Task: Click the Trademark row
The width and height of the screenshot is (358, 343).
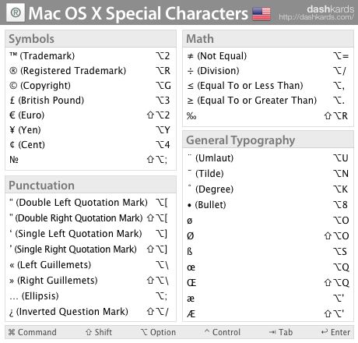Action: [x=89, y=56]
